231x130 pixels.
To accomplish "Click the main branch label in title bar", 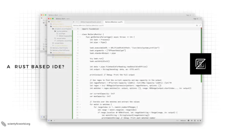I will (68, 19).
